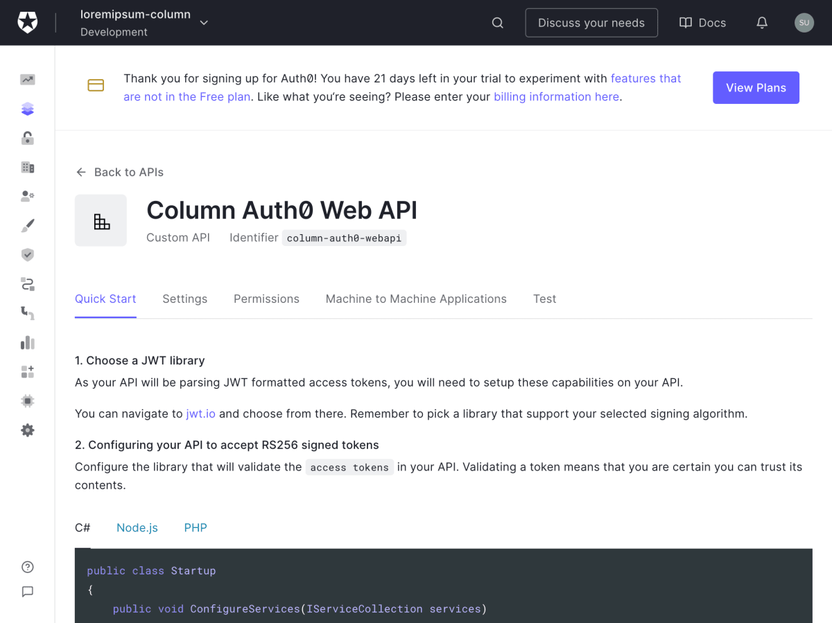
Task: Click the public class Startup code line
Action: pyautogui.click(x=151, y=571)
